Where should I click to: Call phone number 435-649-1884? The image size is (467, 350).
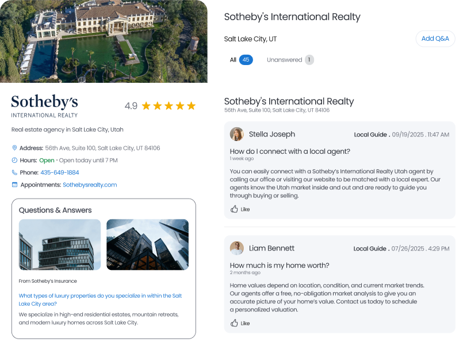[x=59, y=172]
